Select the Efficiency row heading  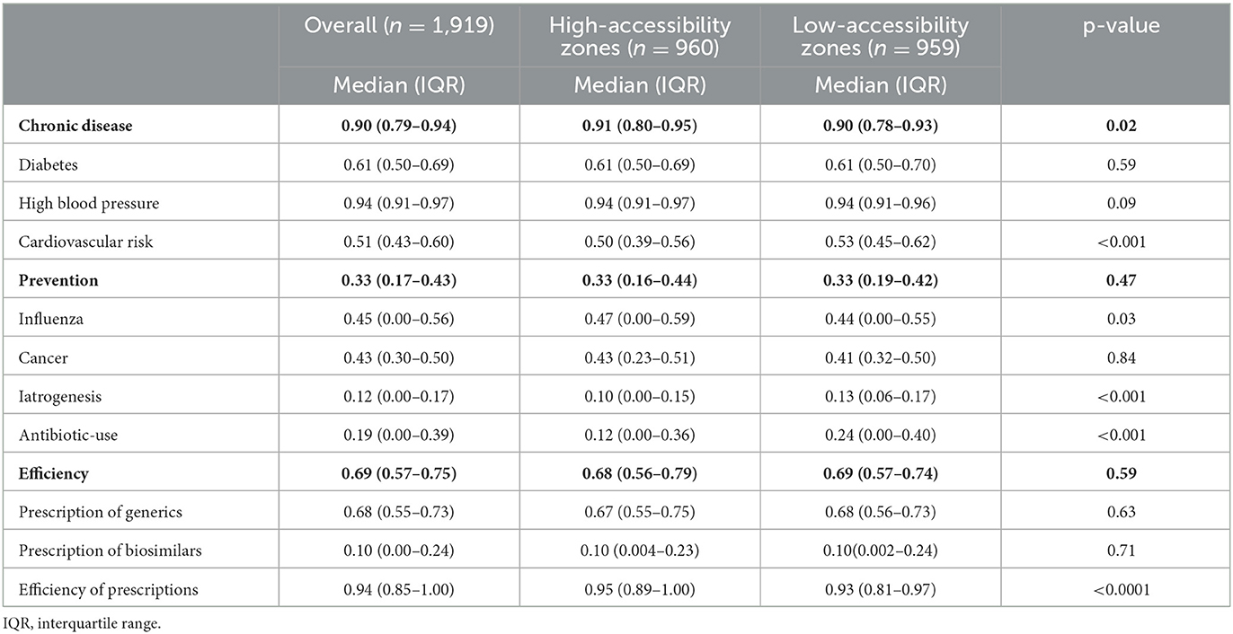tap(53, 473)
